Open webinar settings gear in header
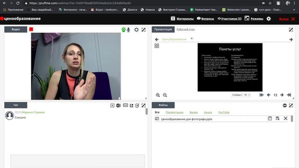This screenshot has height=168, width=299. pos(269,19)
